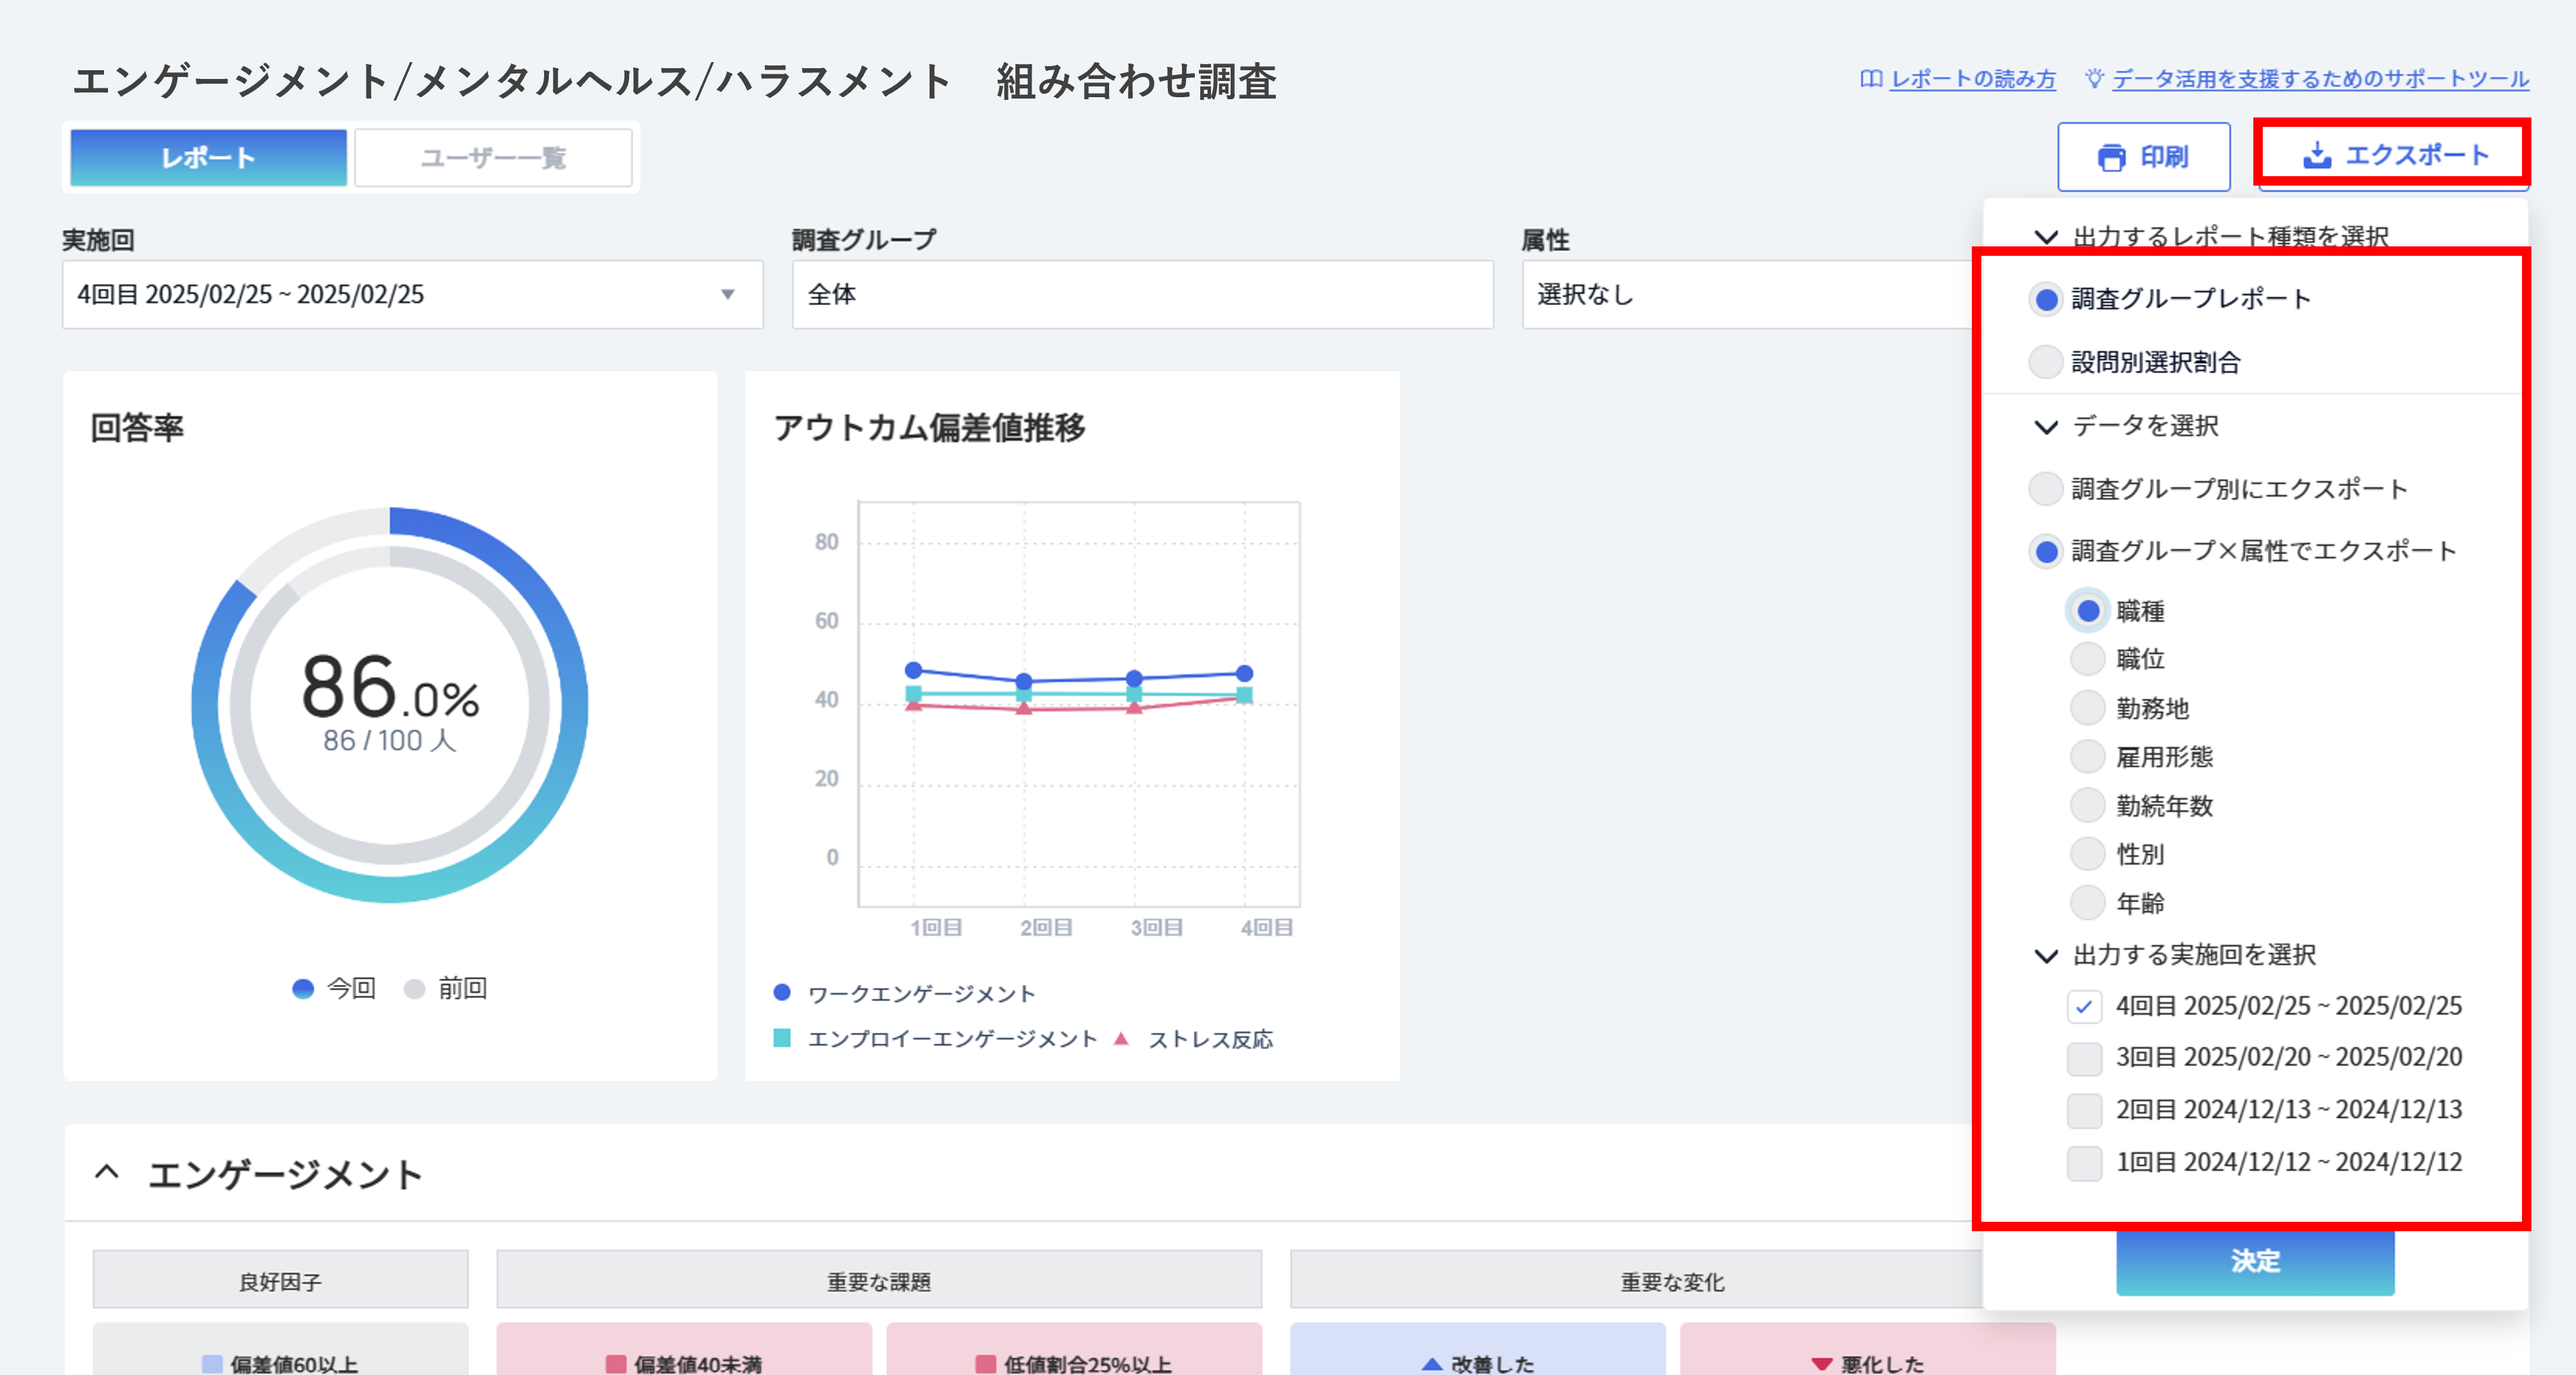Select the 性別 attribute radio
Screen dimensions: 2576x1375
(2088, 854)
